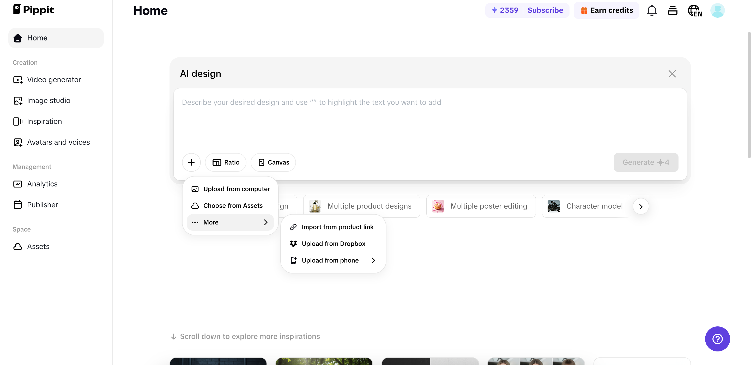Image resolution: width=751 pixels, height=365 pixels.
Task: Open the help question mark button
Action: (x=717, y=339)
